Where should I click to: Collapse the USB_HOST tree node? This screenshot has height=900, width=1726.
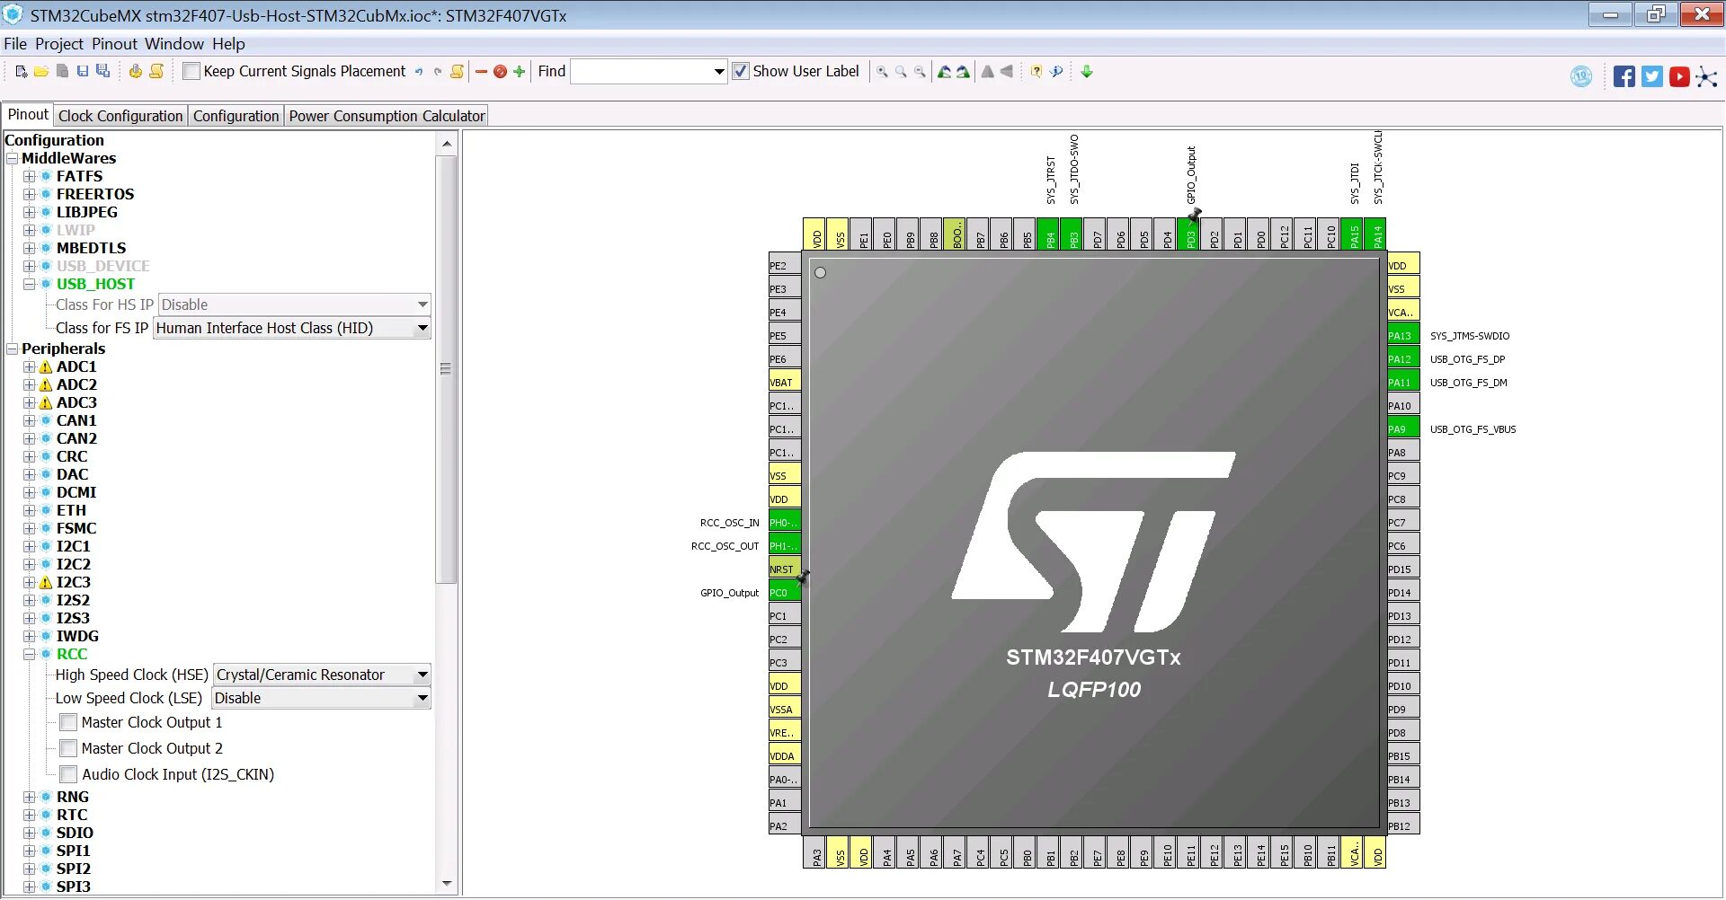tap(29, 284)
